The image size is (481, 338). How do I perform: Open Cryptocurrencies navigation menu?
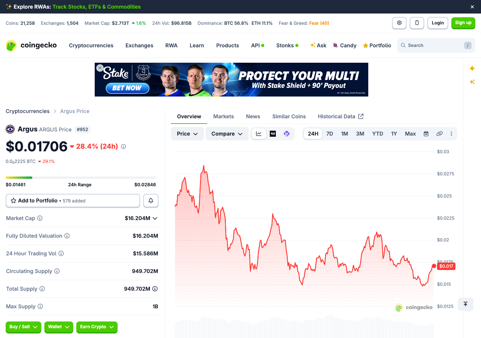91,45
